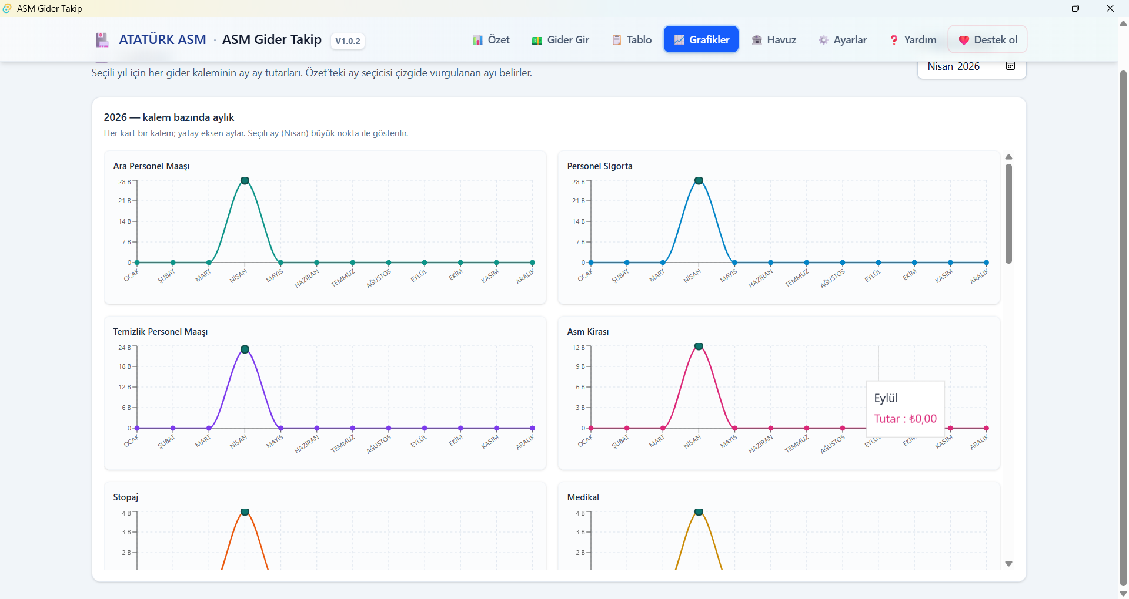Click the v1.0.2 version badge
Screen dimensions: 1129x599
coord(348,41)
